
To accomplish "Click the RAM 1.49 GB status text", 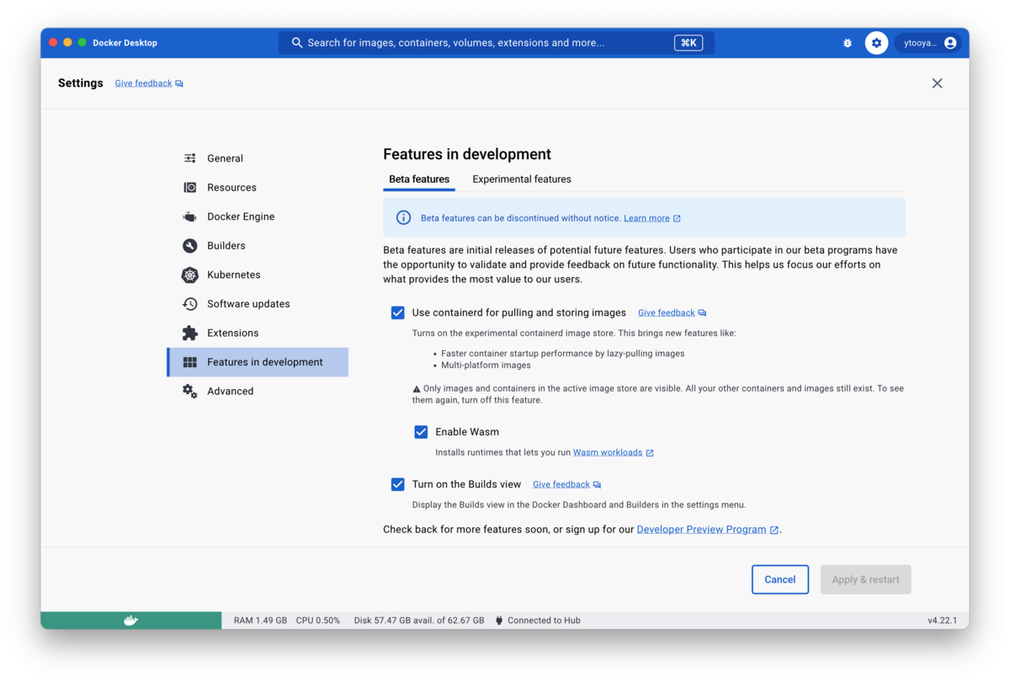I will tap(260, 621).
